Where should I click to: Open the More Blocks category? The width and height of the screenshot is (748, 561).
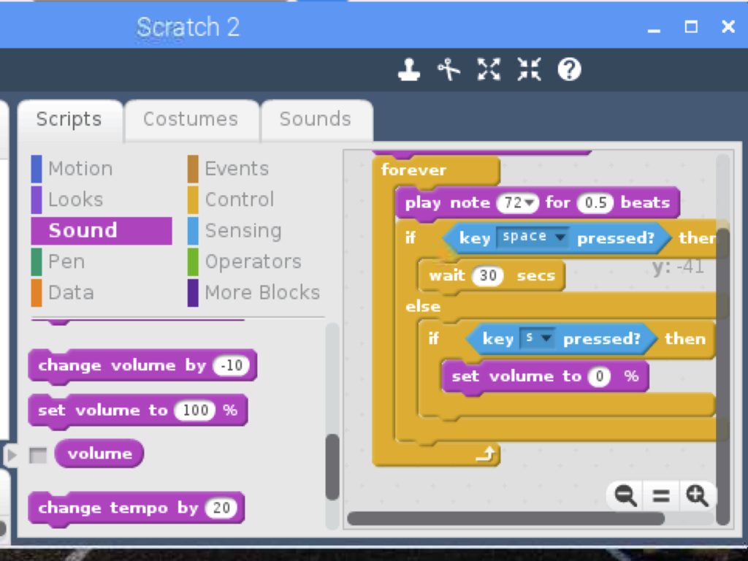tap(254, 292)
